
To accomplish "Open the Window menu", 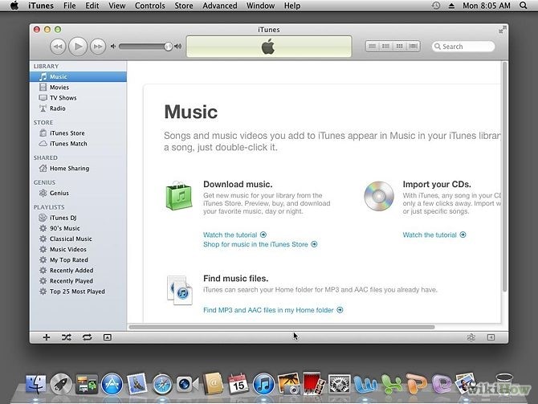I will 260,6.
